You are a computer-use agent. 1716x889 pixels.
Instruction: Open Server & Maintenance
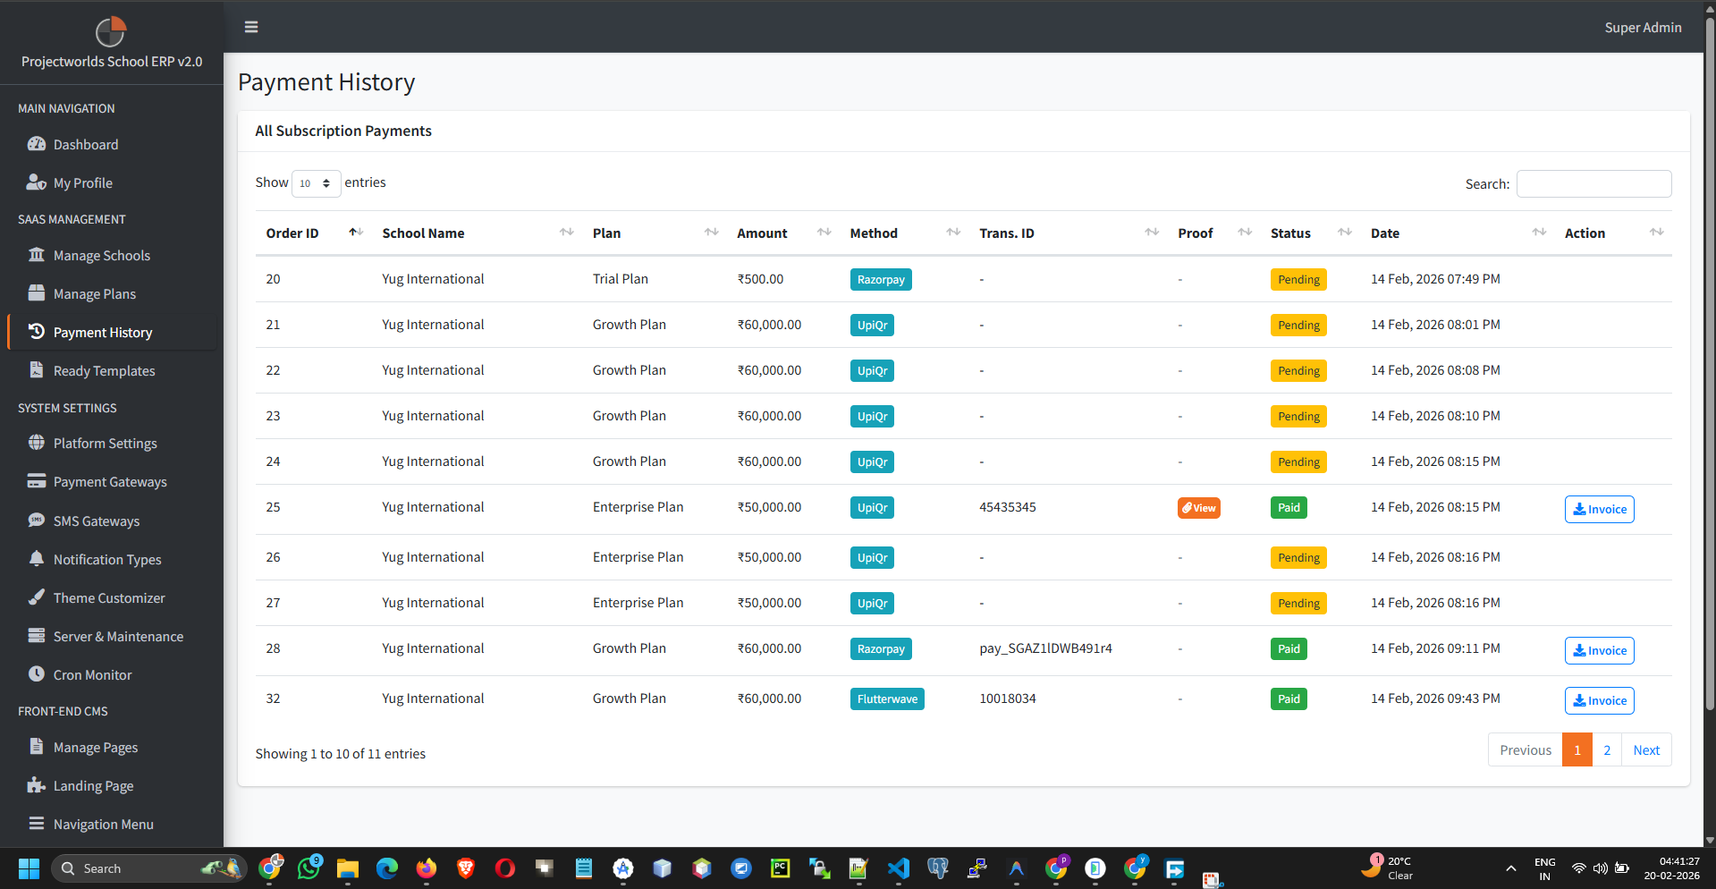pos(117,636)
